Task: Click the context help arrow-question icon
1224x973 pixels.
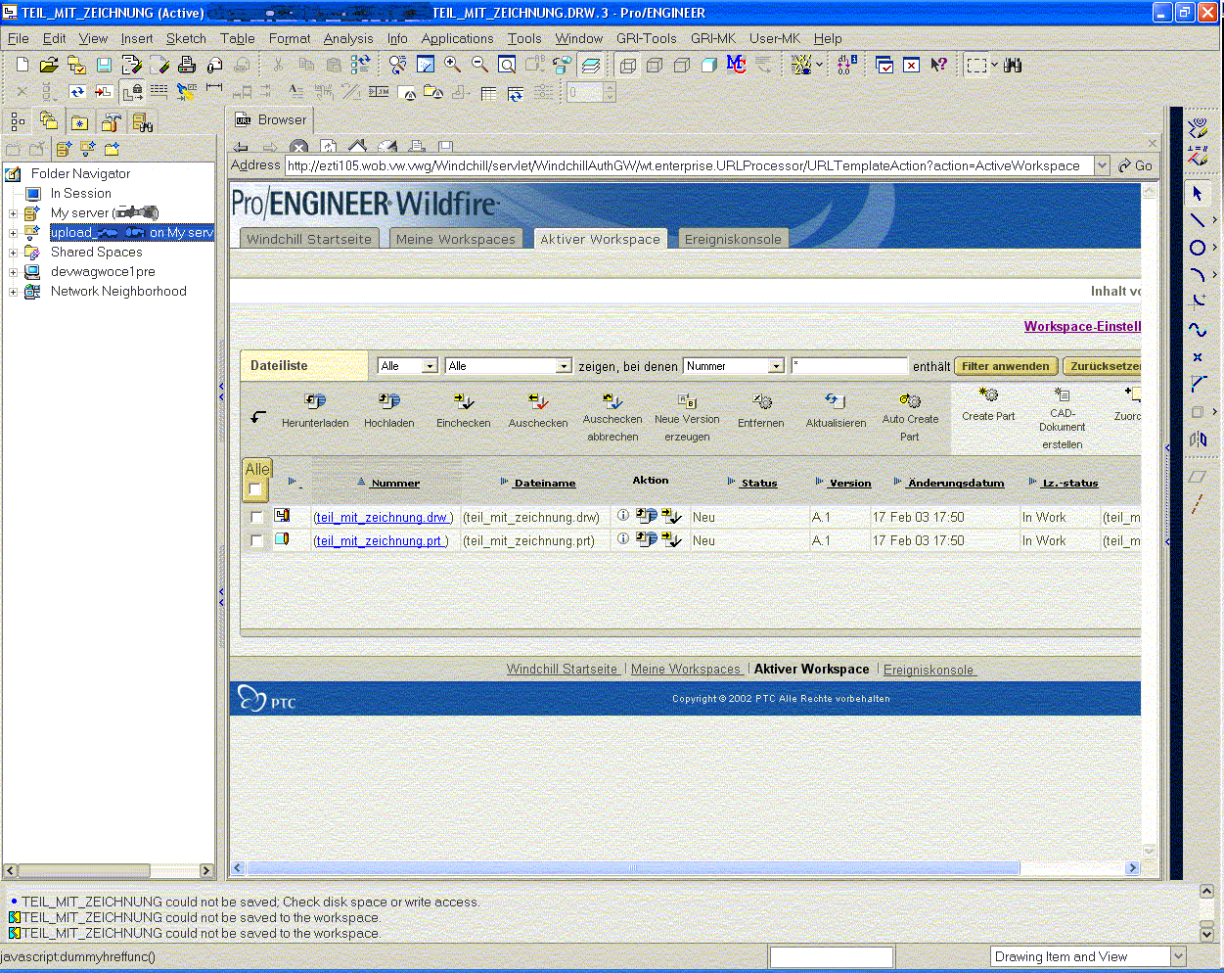Action: point(939,65)
